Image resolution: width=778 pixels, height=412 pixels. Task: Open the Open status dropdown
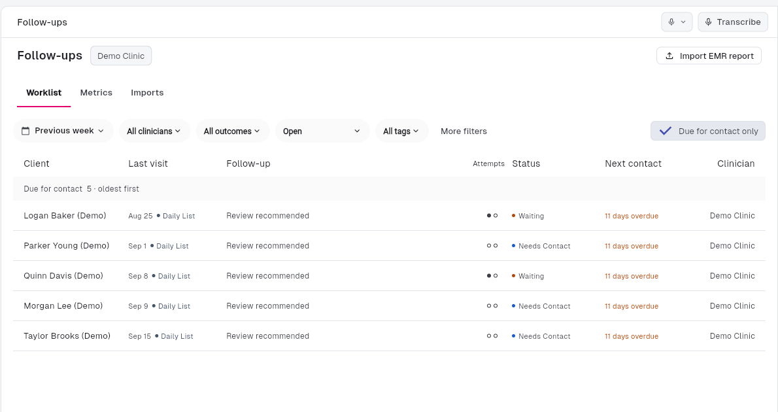click(322, 131)
